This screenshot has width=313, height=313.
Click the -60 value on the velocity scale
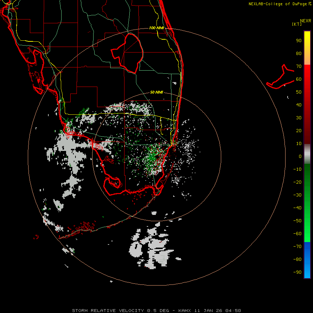click(x=297, y=234)
